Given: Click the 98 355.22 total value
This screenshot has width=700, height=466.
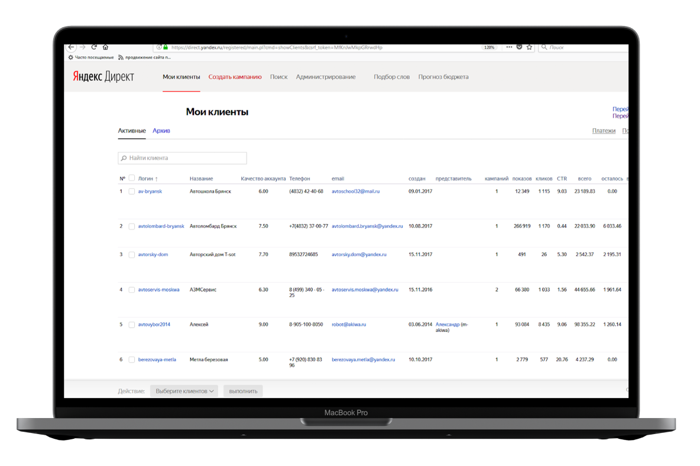Looking at the screenshot, I should click(585, 325).
